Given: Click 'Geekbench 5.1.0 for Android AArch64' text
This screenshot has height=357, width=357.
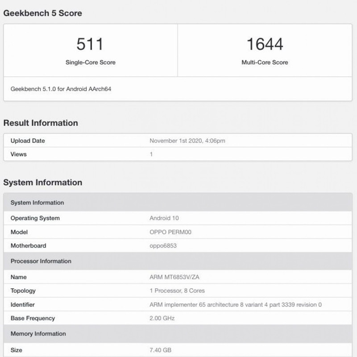Looking at the screenshot, I should 61,89.
